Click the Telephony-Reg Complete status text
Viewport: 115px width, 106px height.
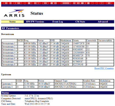pyautogui.click(x=37, y=101)
